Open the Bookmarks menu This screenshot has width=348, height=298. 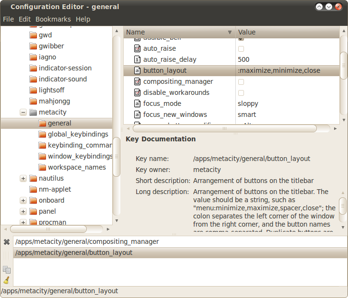53,19
